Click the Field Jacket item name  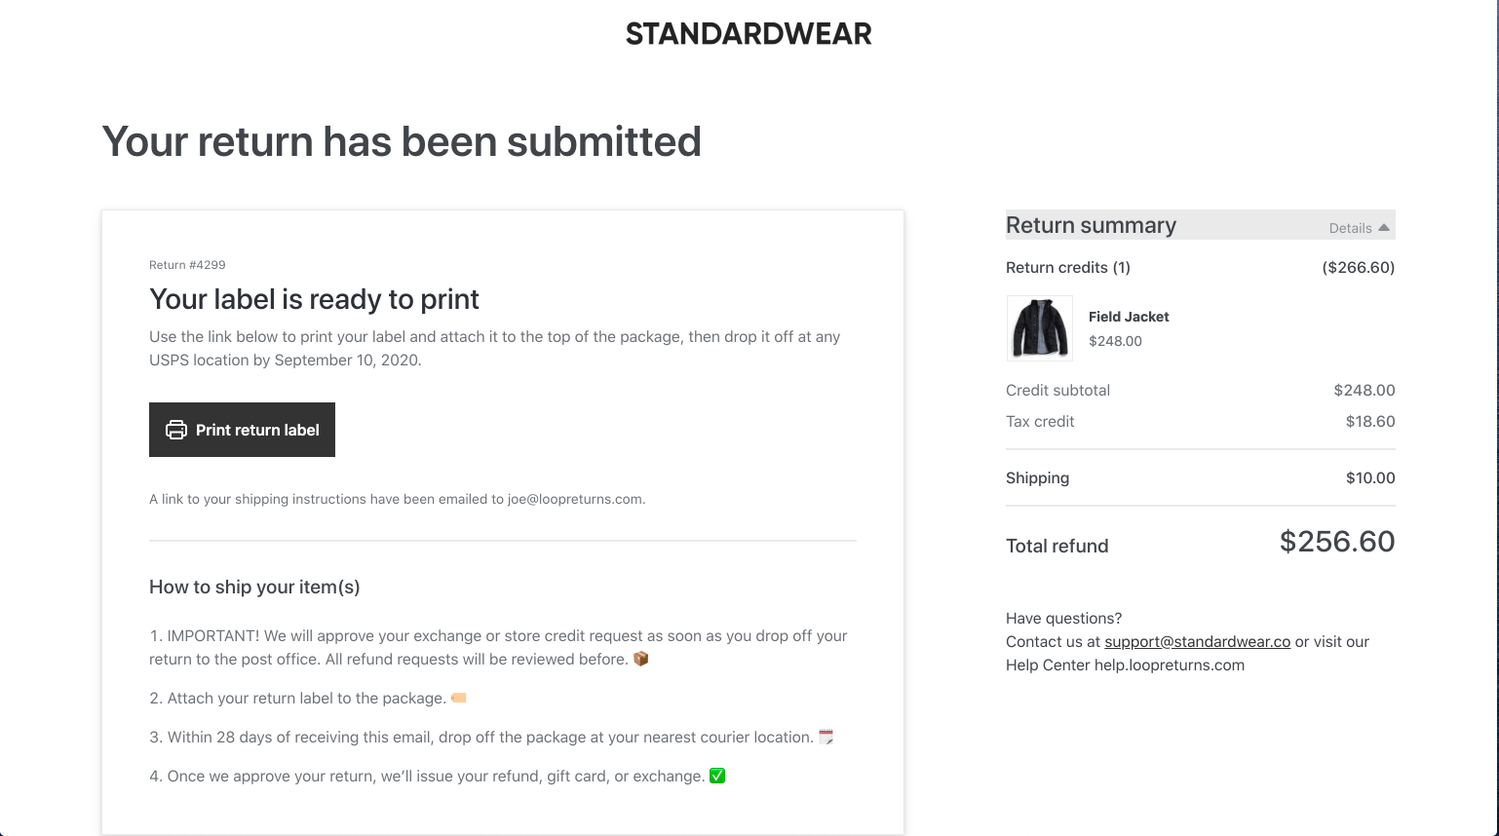[x=1128, y=317]
